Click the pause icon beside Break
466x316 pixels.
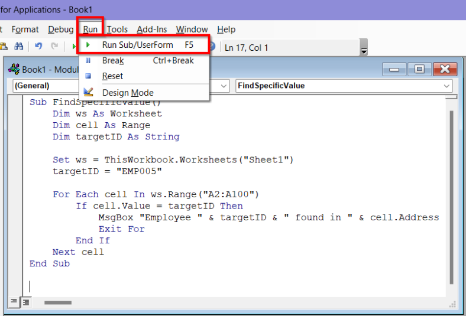(88, 60)
